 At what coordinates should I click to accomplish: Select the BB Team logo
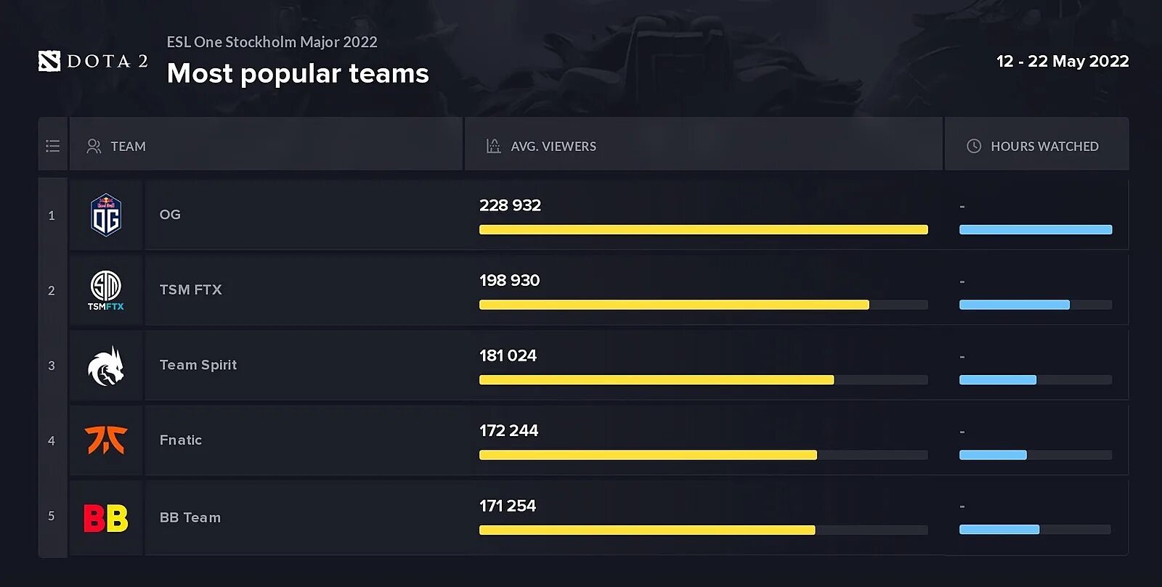[x=106, y=518]
